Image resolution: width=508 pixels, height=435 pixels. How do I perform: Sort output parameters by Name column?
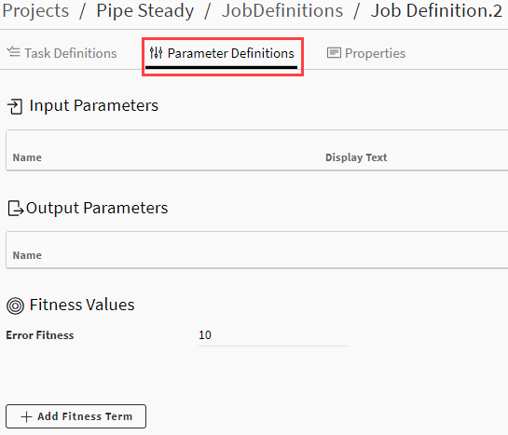point(27,255)
